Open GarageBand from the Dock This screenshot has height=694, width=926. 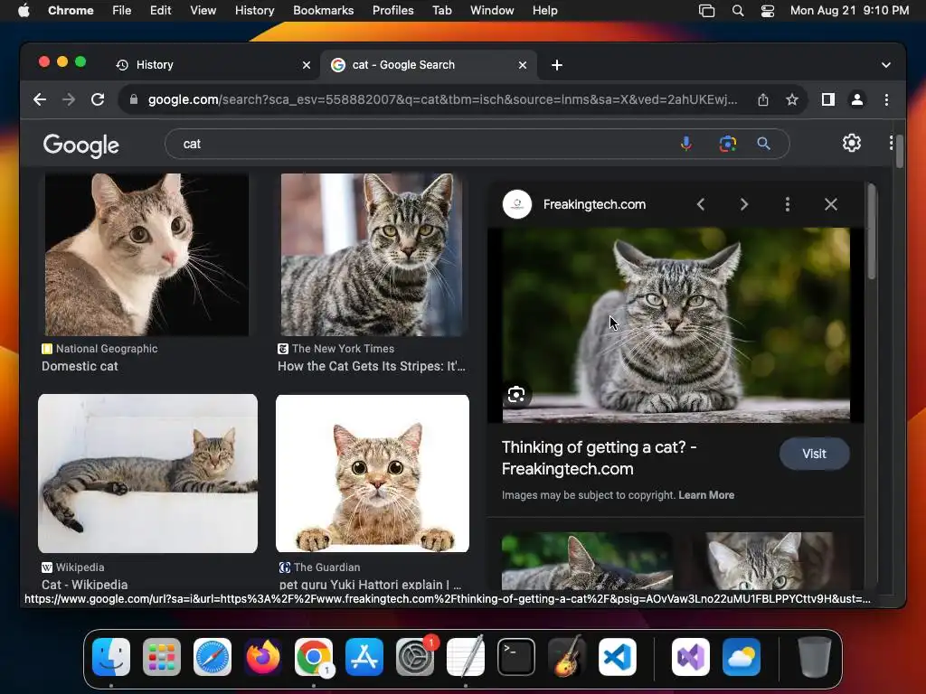pyautogui.click(x=567, y=657)
